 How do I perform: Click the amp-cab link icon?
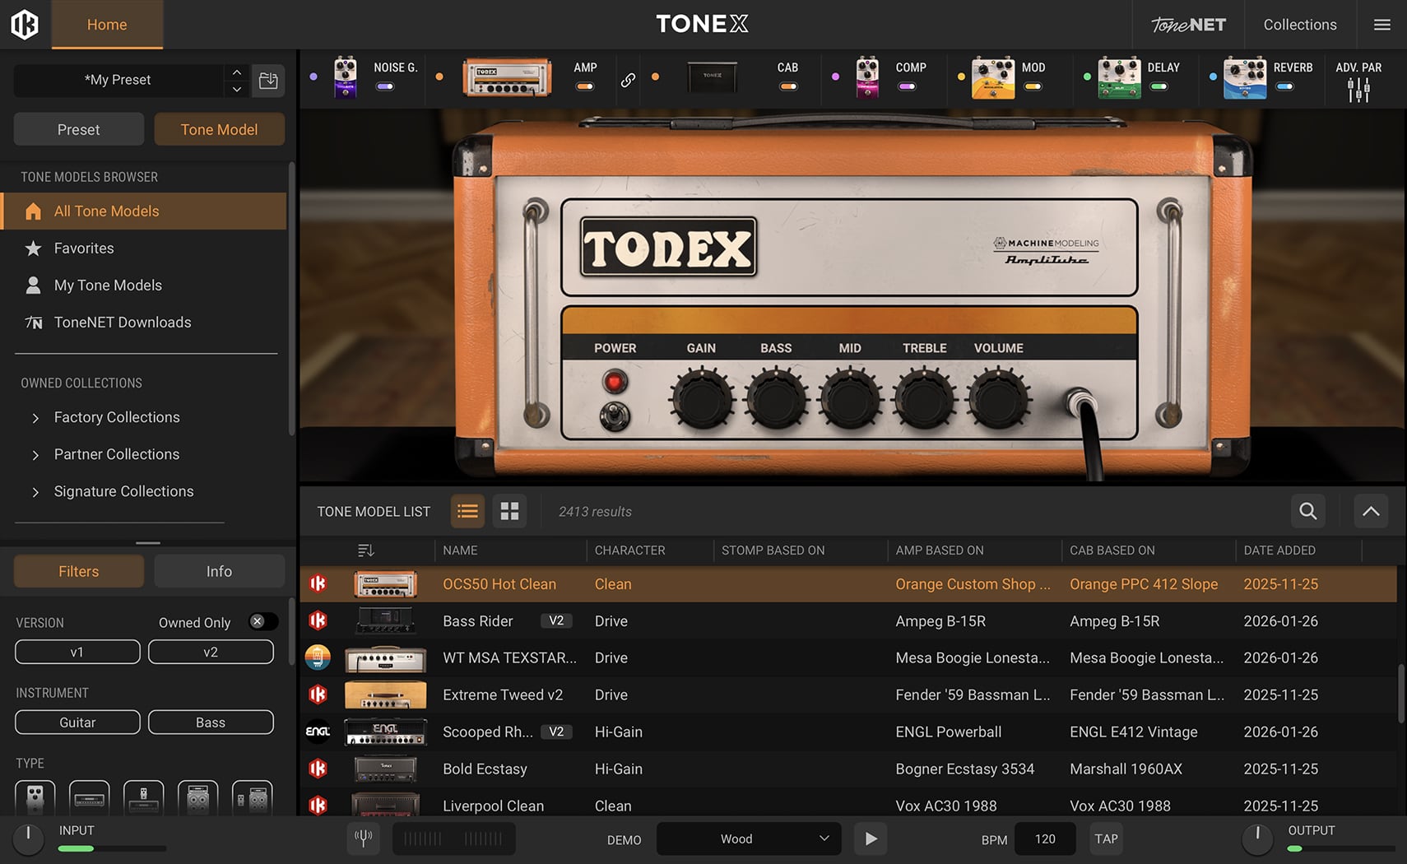628,80
